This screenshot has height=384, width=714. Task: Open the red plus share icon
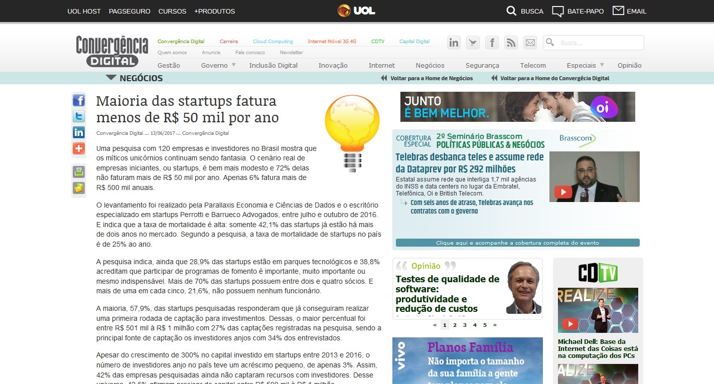[79, 149]
